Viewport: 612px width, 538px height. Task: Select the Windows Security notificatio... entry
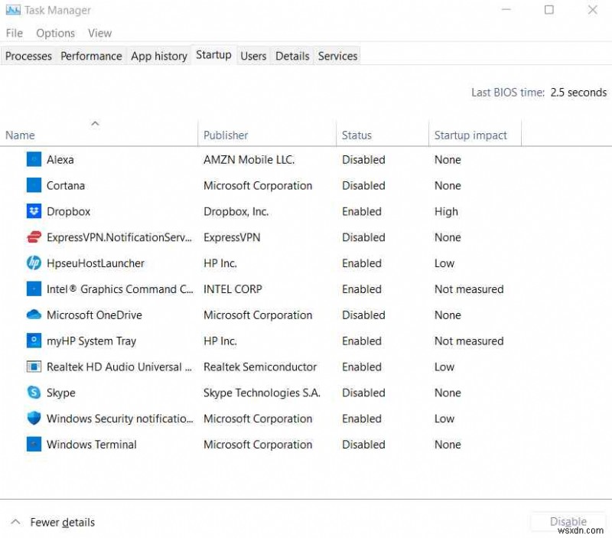click(120, 419)
